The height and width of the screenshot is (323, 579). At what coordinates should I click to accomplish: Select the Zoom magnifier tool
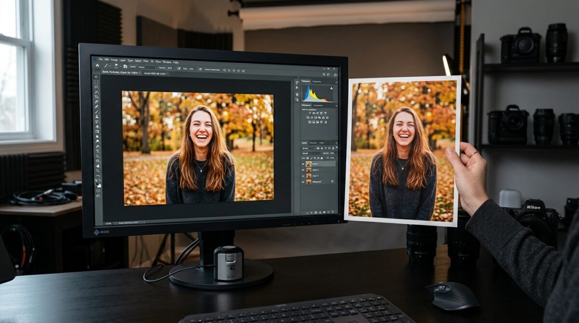98,171
